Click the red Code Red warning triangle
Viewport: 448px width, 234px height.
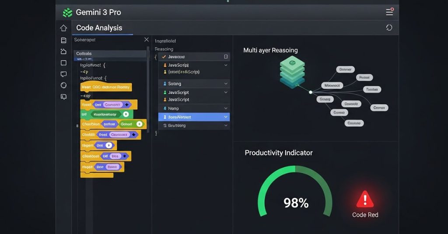click(365, 199)
